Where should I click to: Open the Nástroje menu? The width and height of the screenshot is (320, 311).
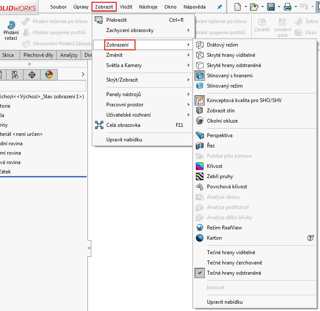(x=148, y=7)
